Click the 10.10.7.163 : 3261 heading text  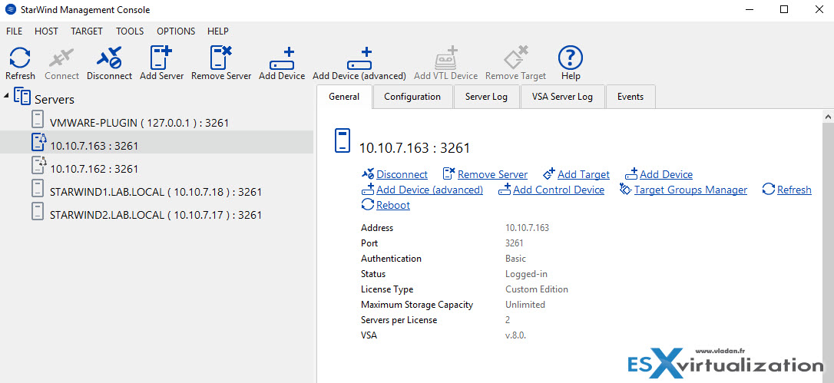(415, 148)
